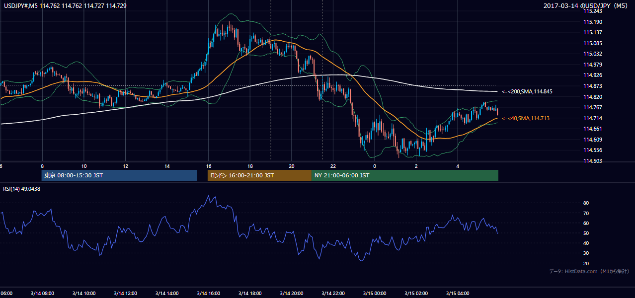
Task: Select the London 16:00-21:00 JST session bar
Action: coord(259,175)
